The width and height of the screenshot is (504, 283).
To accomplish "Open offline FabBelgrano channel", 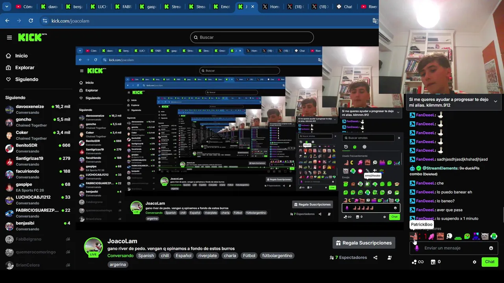I will 37,239.
